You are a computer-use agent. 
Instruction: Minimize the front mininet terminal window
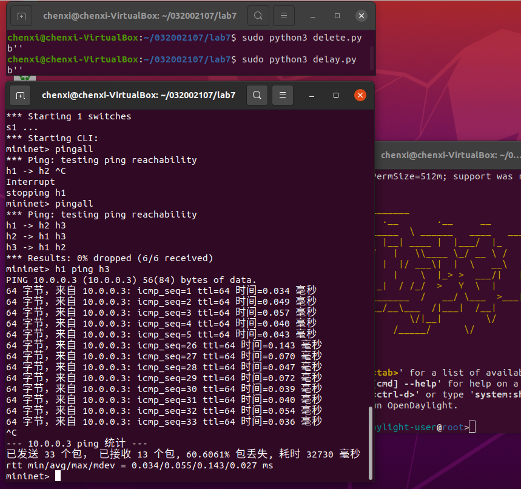point(312,96)
